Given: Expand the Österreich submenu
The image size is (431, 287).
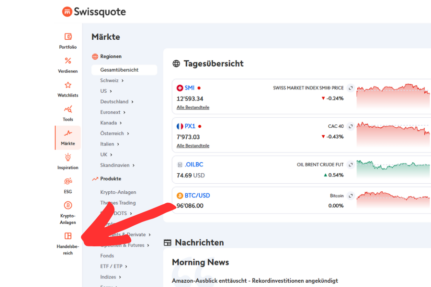Looking at the screenshot, I should pyautogui.click(x=128, y=133).
